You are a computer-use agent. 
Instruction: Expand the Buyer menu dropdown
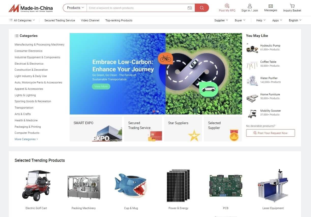click(x=240, y=20)
